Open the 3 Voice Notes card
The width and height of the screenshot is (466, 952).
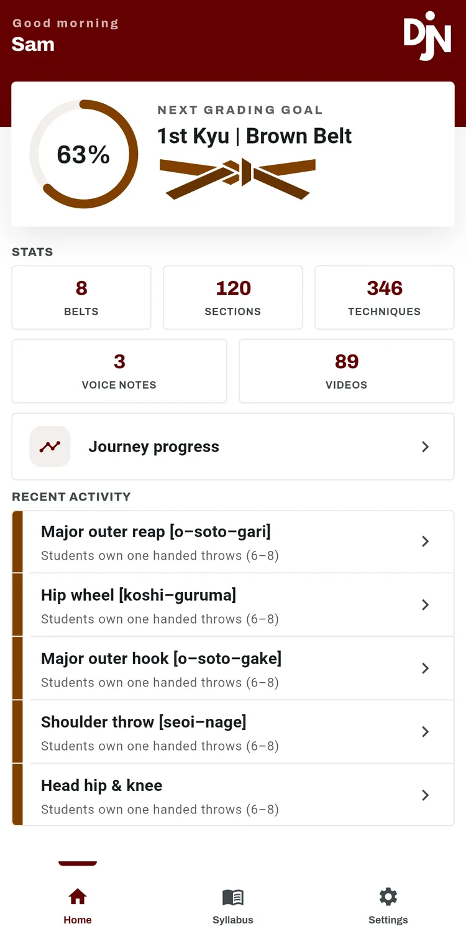click(119, 371)
